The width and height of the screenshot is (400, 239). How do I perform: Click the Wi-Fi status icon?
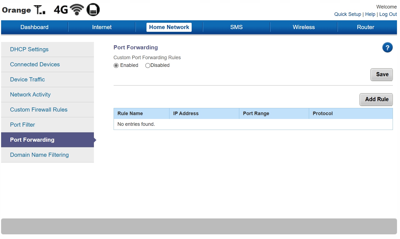click(77, 10)
